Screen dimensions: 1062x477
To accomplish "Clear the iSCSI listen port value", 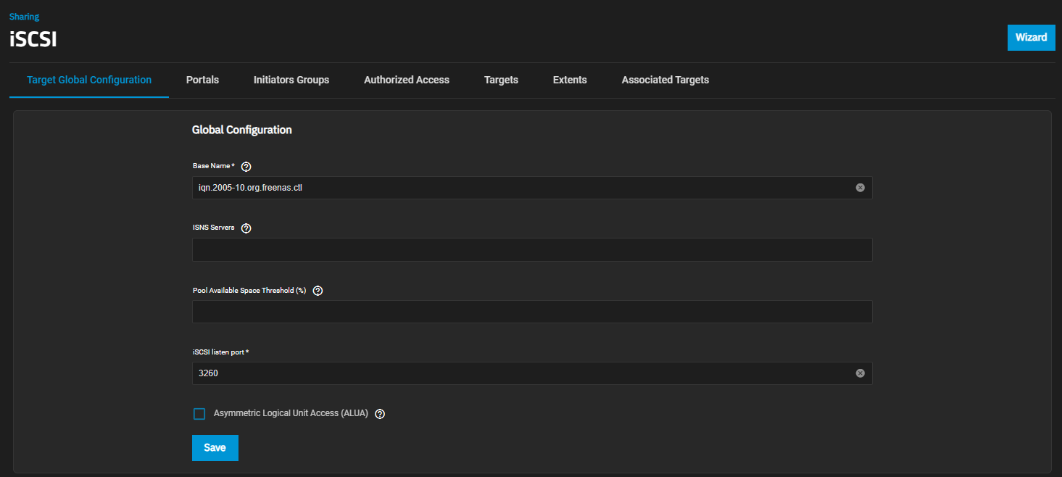I will (860, 373).
